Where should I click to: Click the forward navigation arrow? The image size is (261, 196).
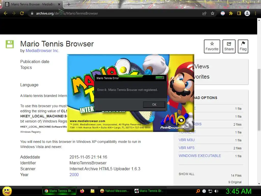pyautogui.click(x=14, y=13)
